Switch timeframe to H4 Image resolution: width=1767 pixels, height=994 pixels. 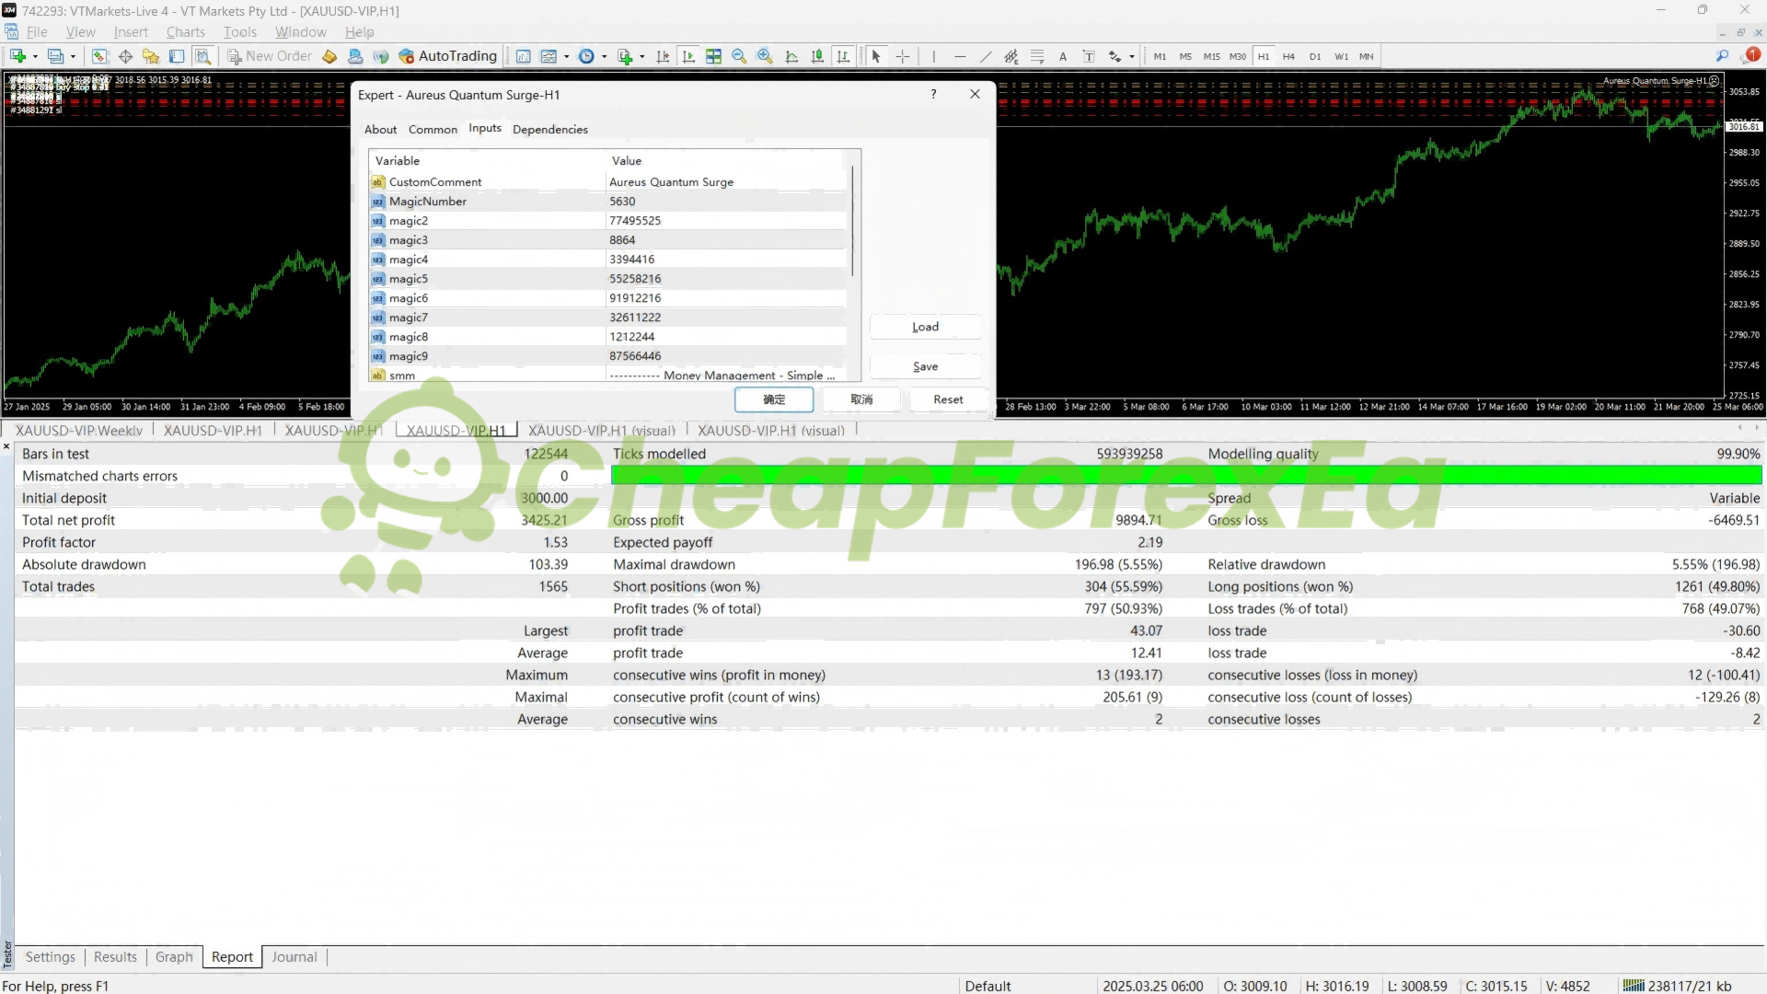coord(1288,56)
